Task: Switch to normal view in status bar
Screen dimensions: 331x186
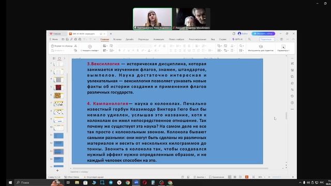Action: 230,177
